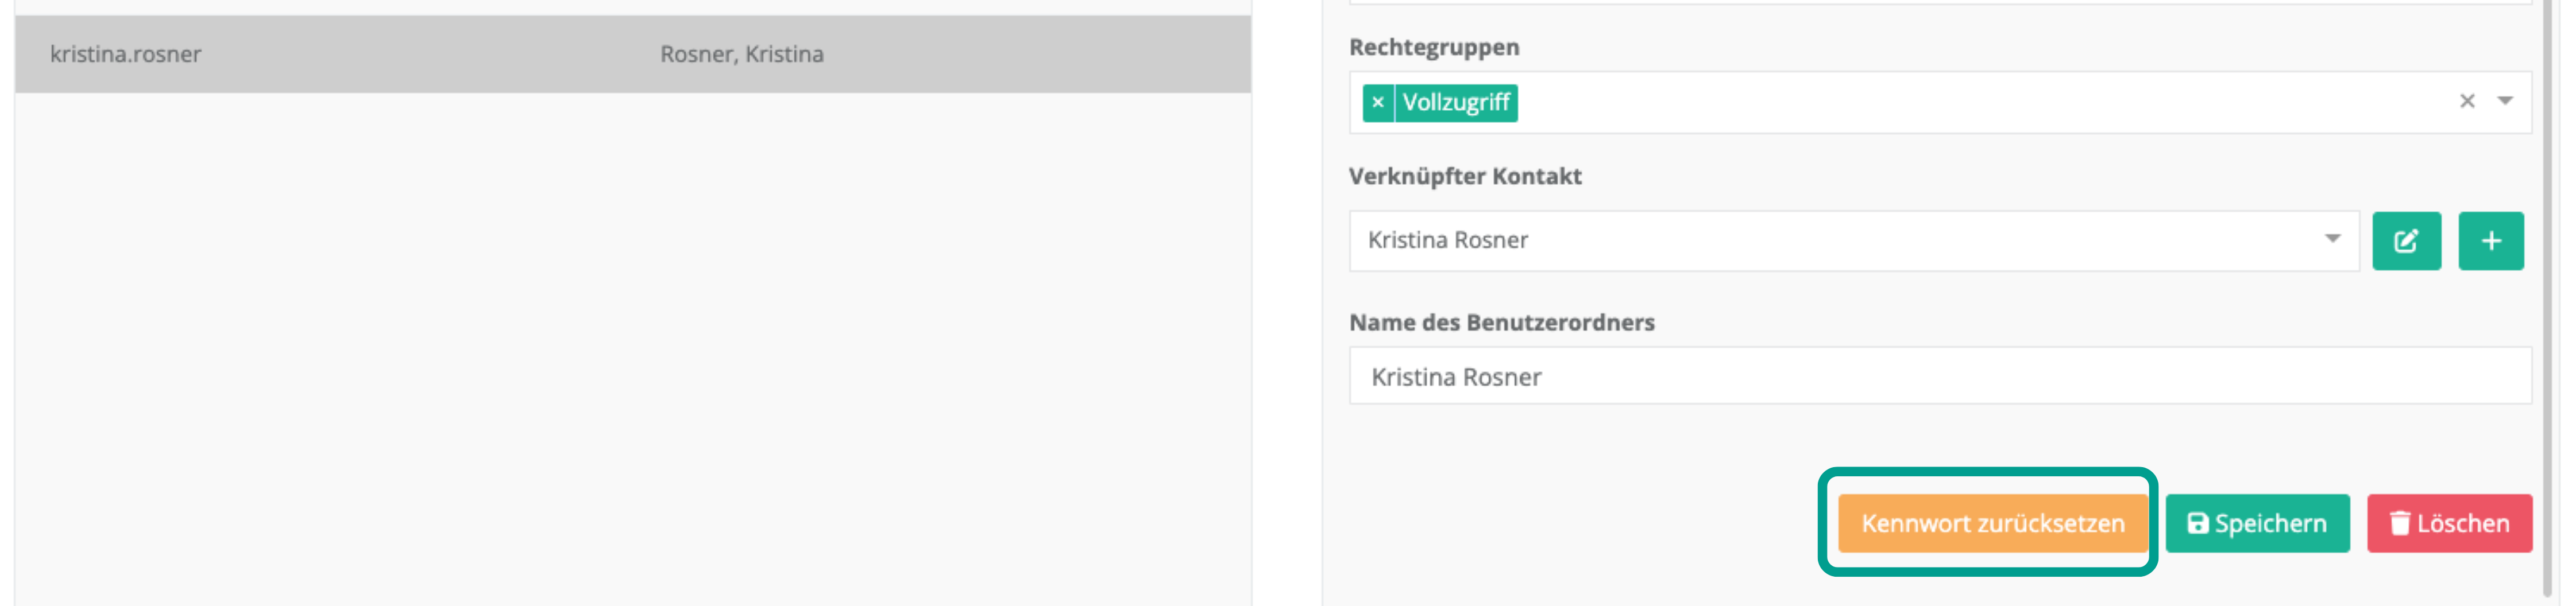Save changes with the Speichern button label
Image resolution: width=2576 pixels, height=606 pixels.
[2270, 523]
